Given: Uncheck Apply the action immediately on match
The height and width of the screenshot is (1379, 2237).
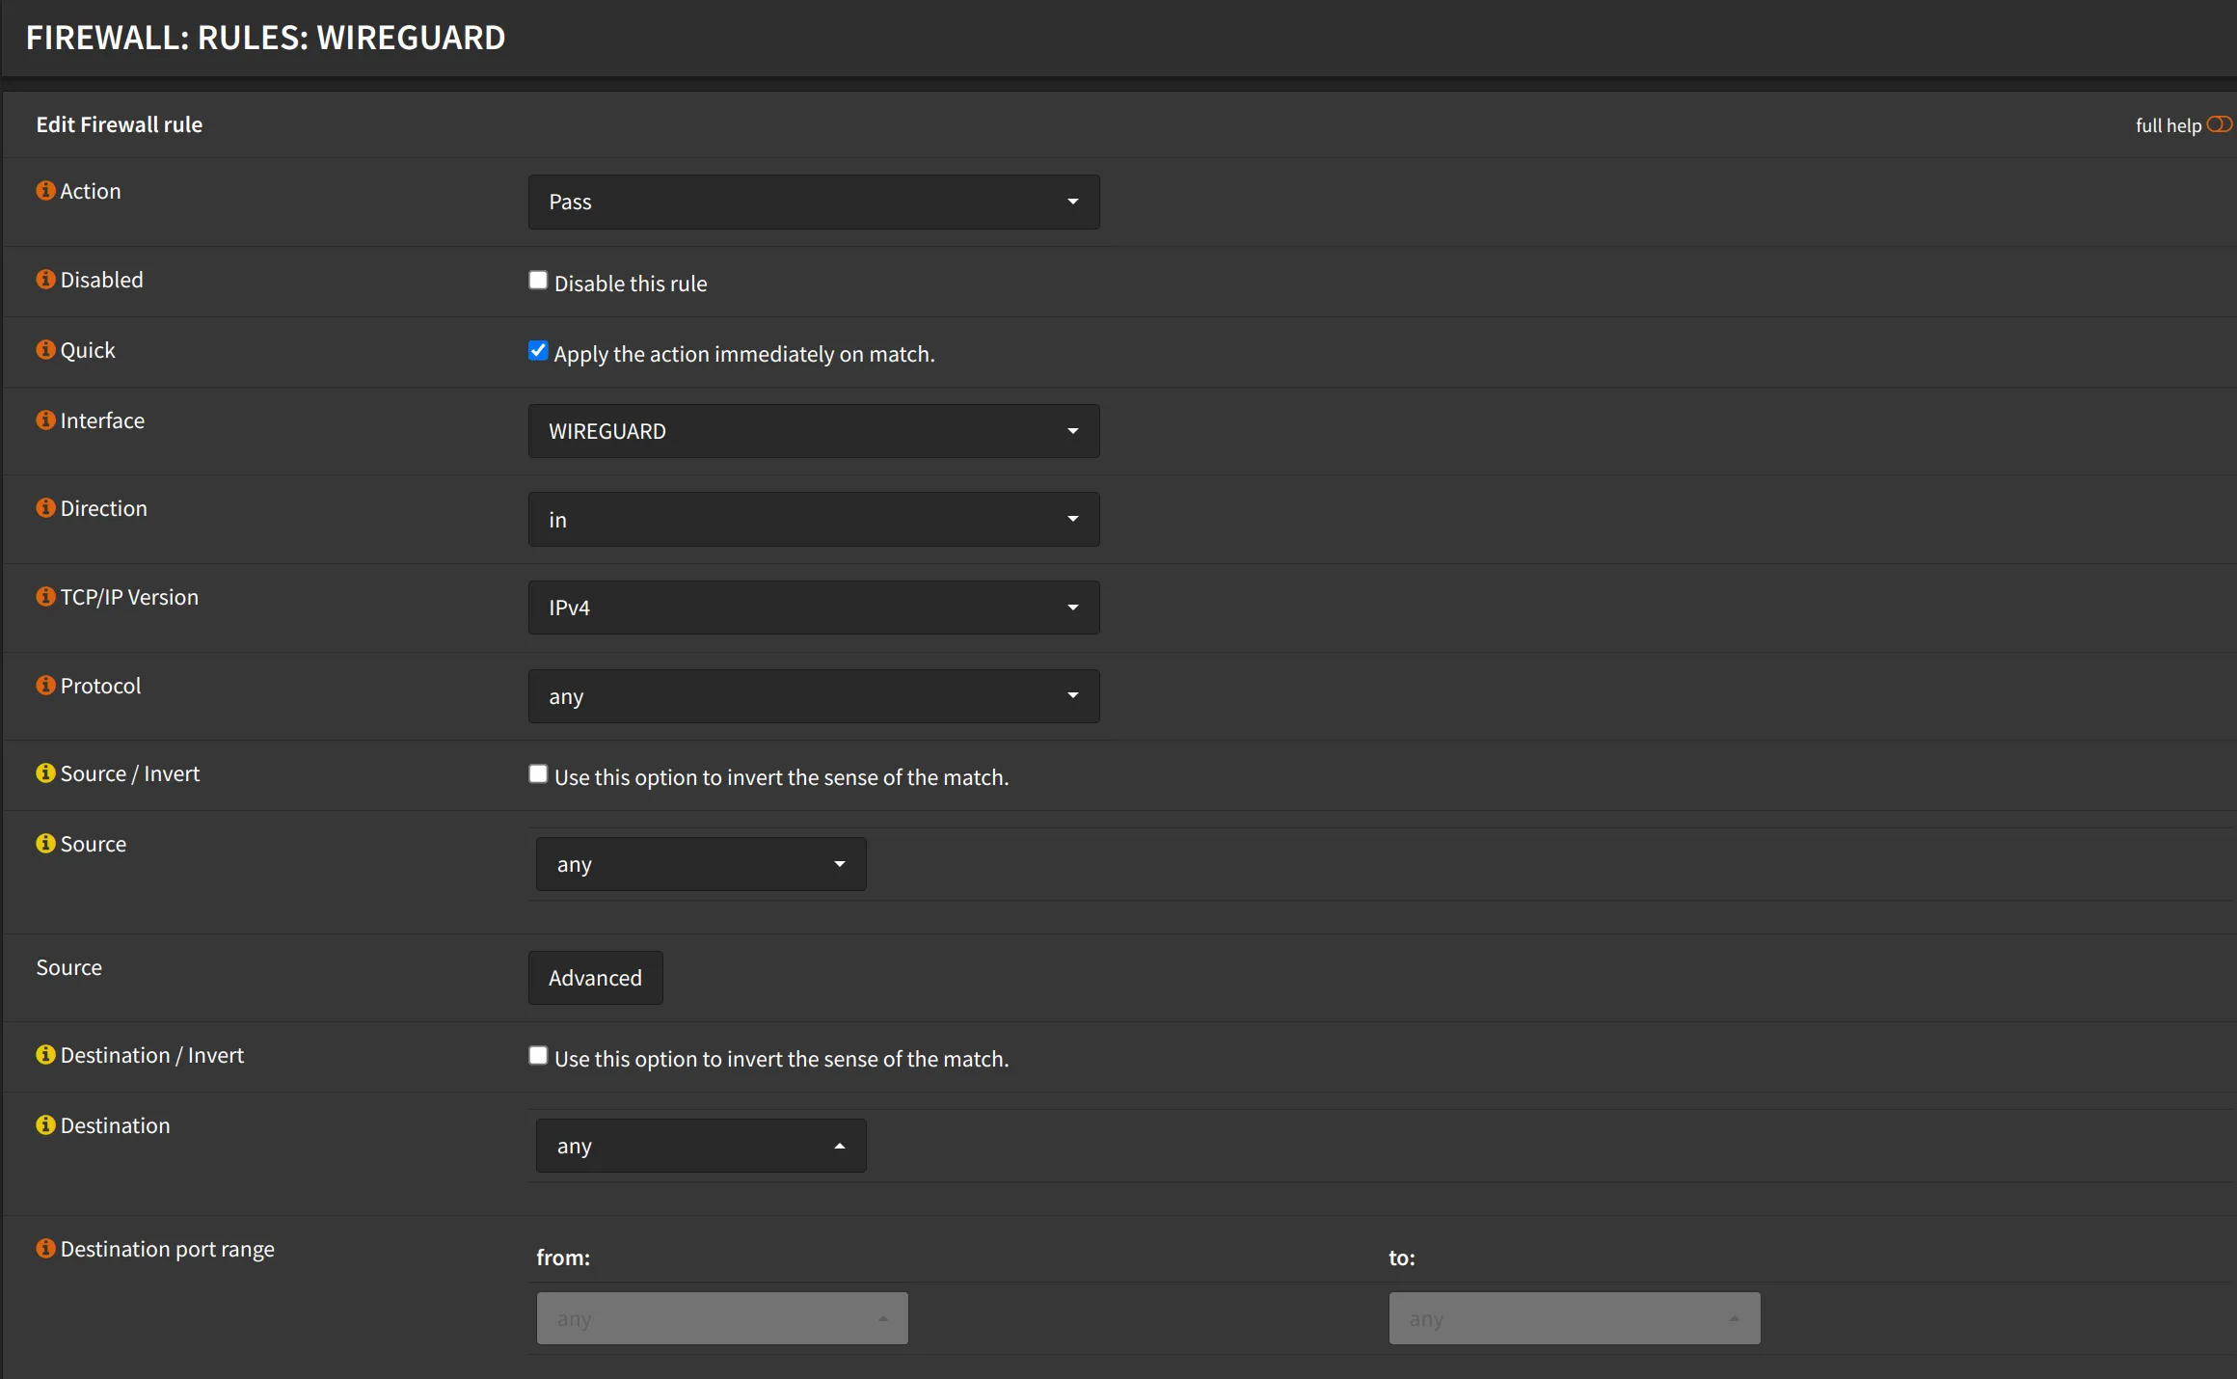Looking at the screenshot, I should tap(538, 351).
